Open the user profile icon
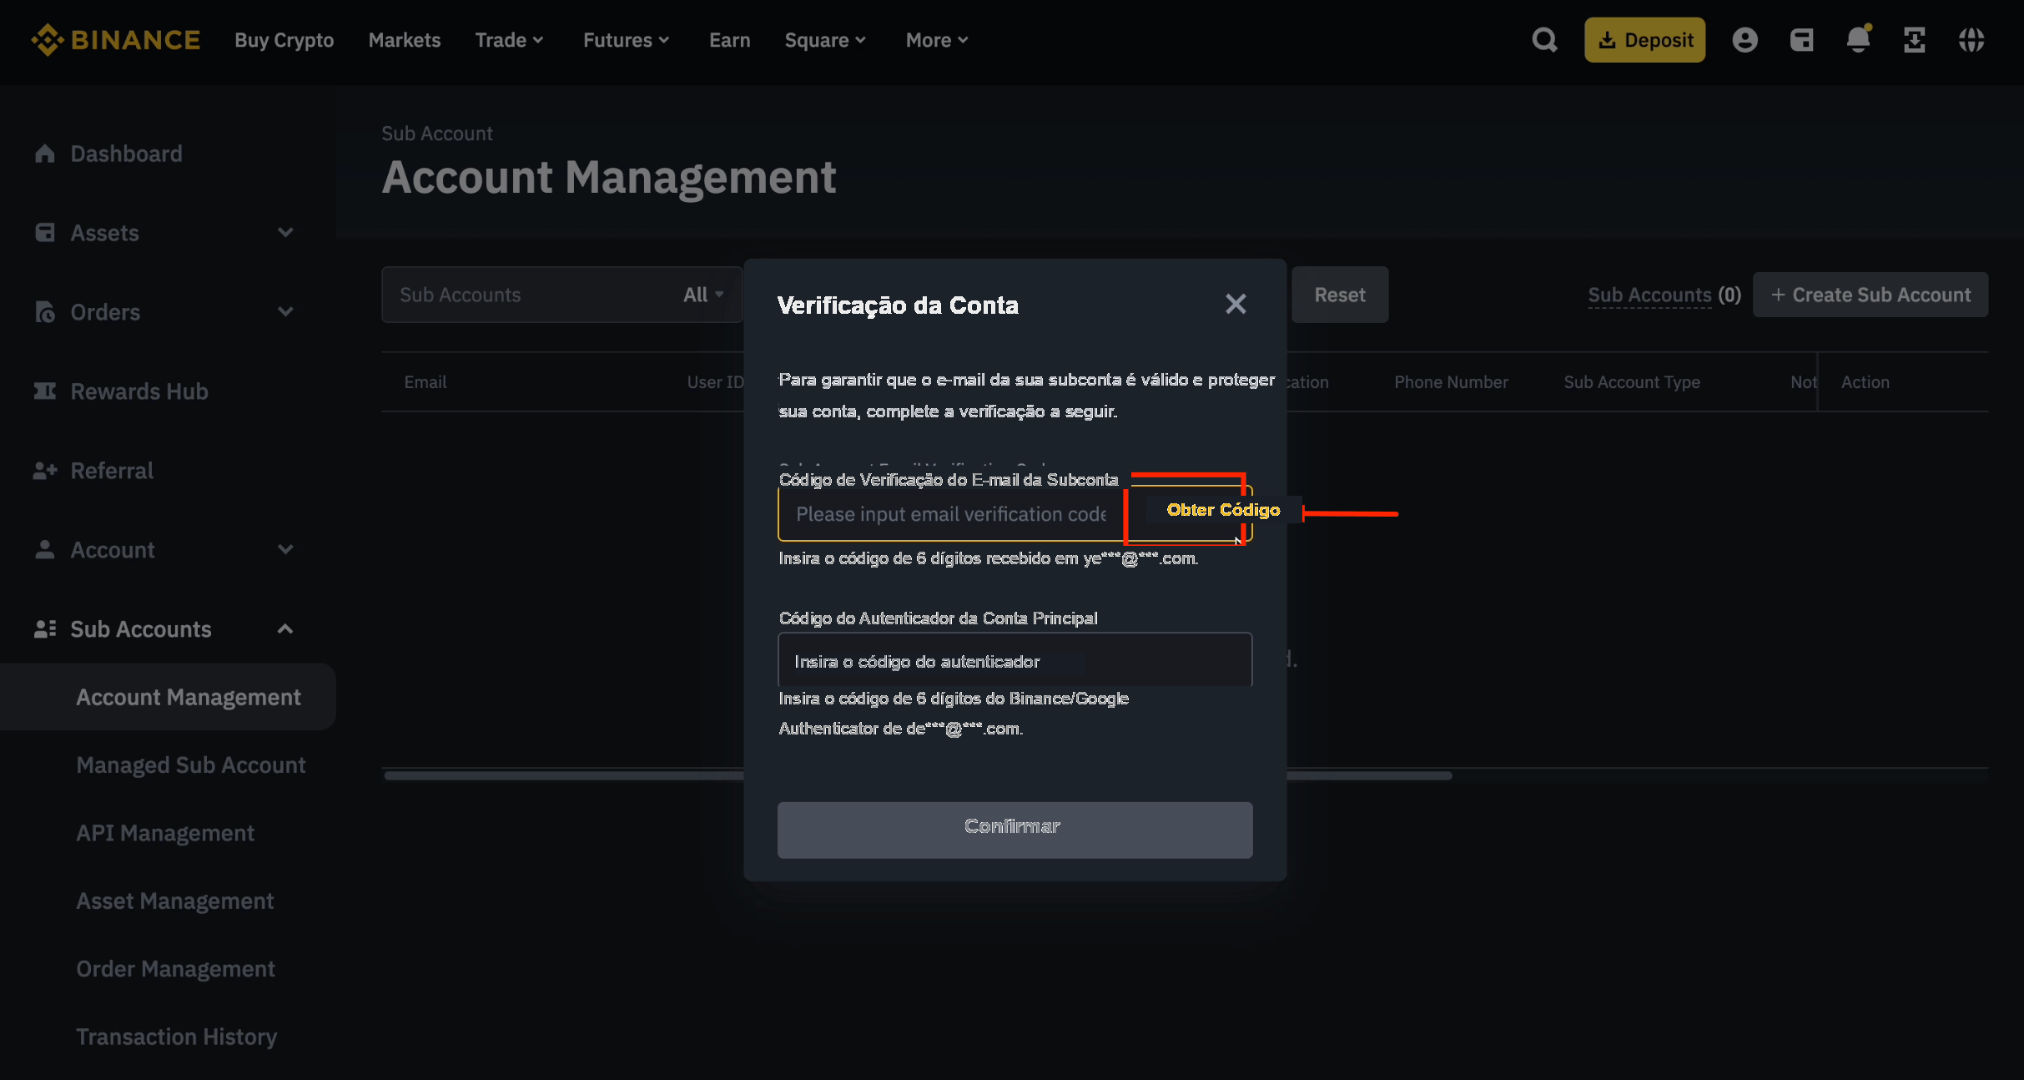2024x1080 pixels. pos(1745,40)
